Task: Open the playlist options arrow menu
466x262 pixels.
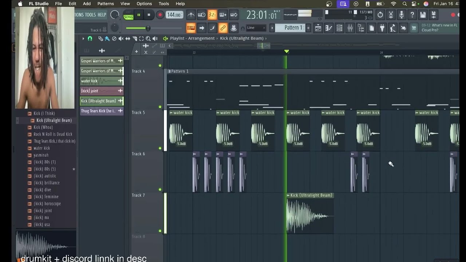Action: point(83,39)
